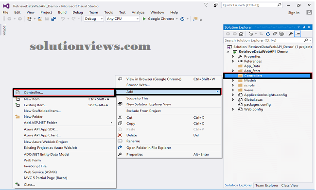This screenshot has width=316, height=190.
Task: Select New Item... in the Add submenu
Action: [65, 99]
